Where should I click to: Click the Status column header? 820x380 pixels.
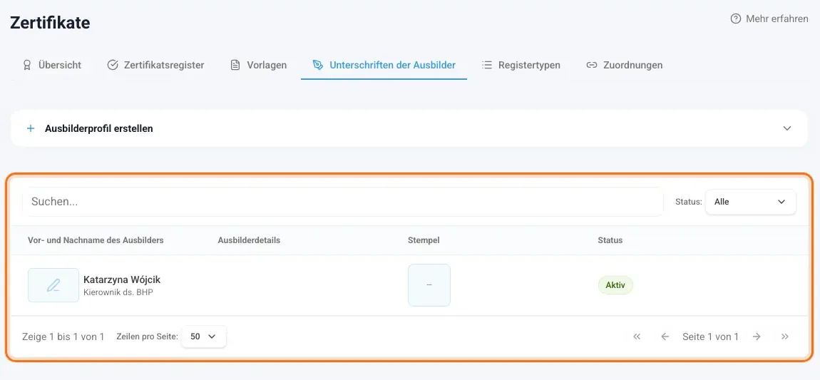point(610,240)
